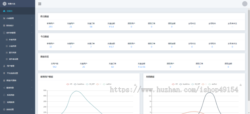Toggle author series in 充值数据 legend
250x114 pixels.
[x=212, y=84]
